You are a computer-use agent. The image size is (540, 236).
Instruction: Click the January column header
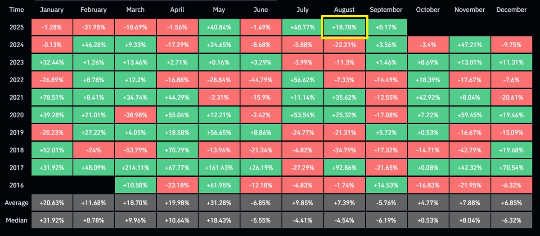click(x=52, y=9)
